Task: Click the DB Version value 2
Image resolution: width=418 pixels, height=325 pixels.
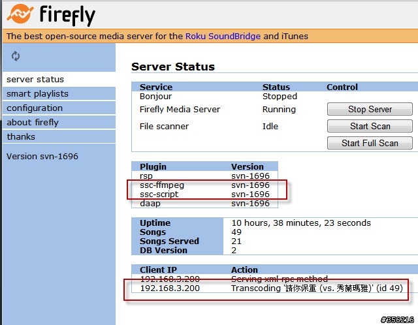Action: 234,251
